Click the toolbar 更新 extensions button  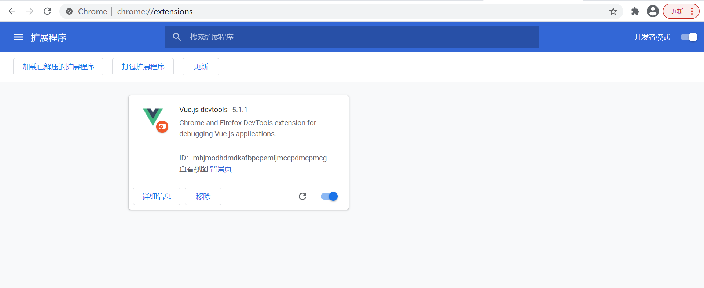201,67
